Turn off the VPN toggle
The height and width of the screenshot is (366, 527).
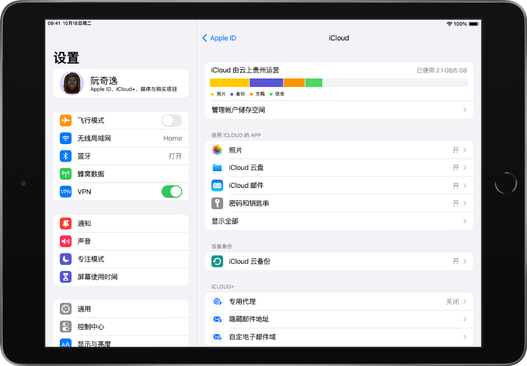point(172,191)
